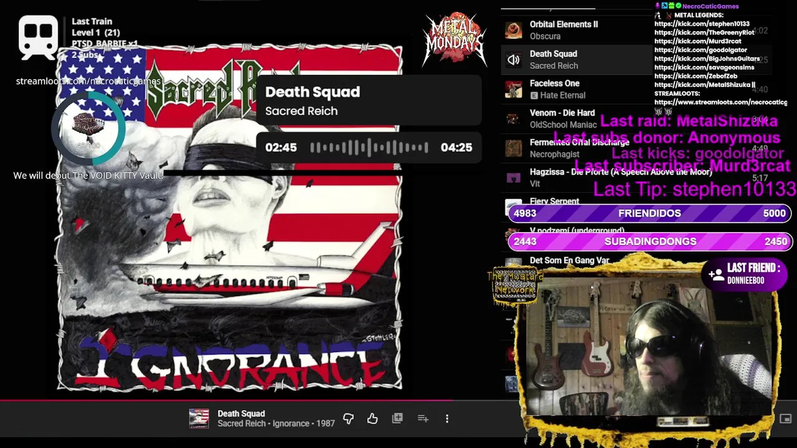Click the FRIENDIDOS goal progress bar
The height and width of the screenshot is (448, 797).
(650, 213)
